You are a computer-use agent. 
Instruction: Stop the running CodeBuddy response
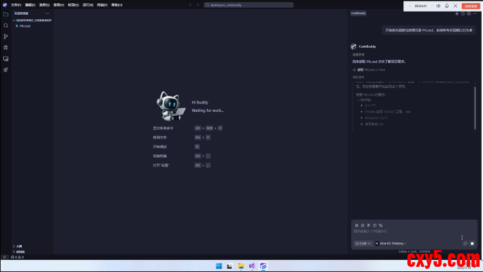click(472, 244)
